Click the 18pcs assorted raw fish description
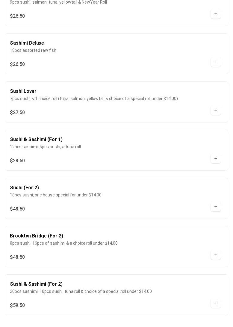The height and width of the screenshot is (327, 233). pos(33,50)
